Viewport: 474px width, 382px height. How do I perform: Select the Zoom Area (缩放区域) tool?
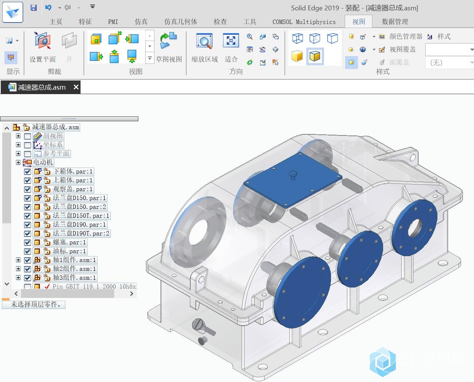205,47
